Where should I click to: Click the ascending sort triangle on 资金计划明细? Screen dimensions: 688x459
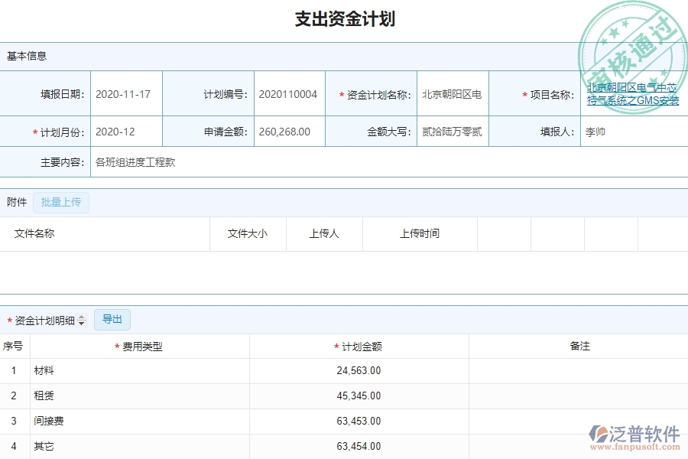click(x=83, y=317)
